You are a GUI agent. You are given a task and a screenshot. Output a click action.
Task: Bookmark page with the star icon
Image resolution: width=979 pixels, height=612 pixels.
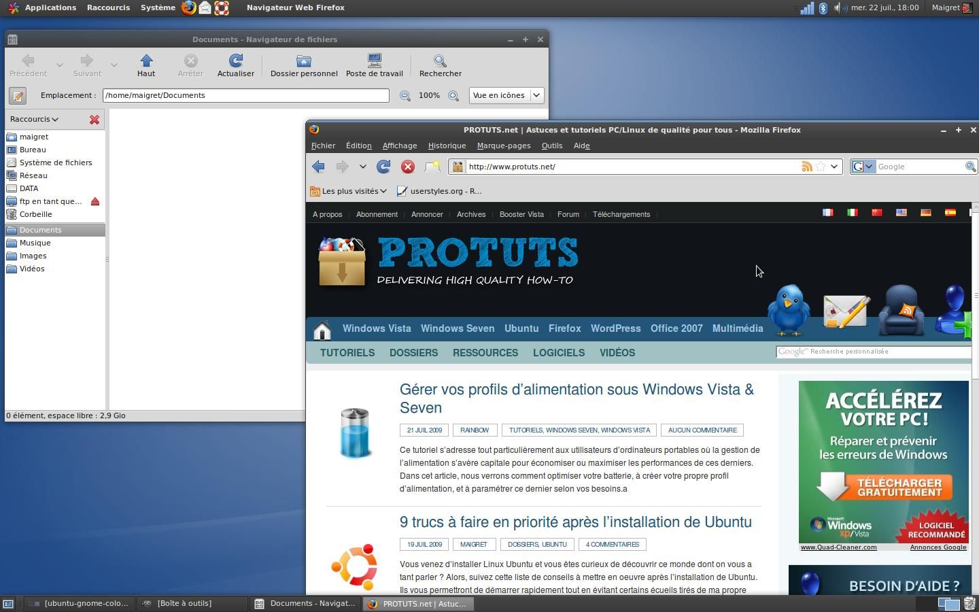pos(821,167)
